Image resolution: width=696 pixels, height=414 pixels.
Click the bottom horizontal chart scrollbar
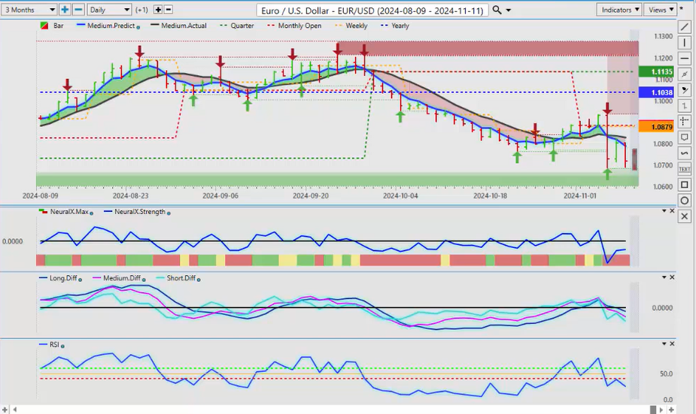pos(339,409)
